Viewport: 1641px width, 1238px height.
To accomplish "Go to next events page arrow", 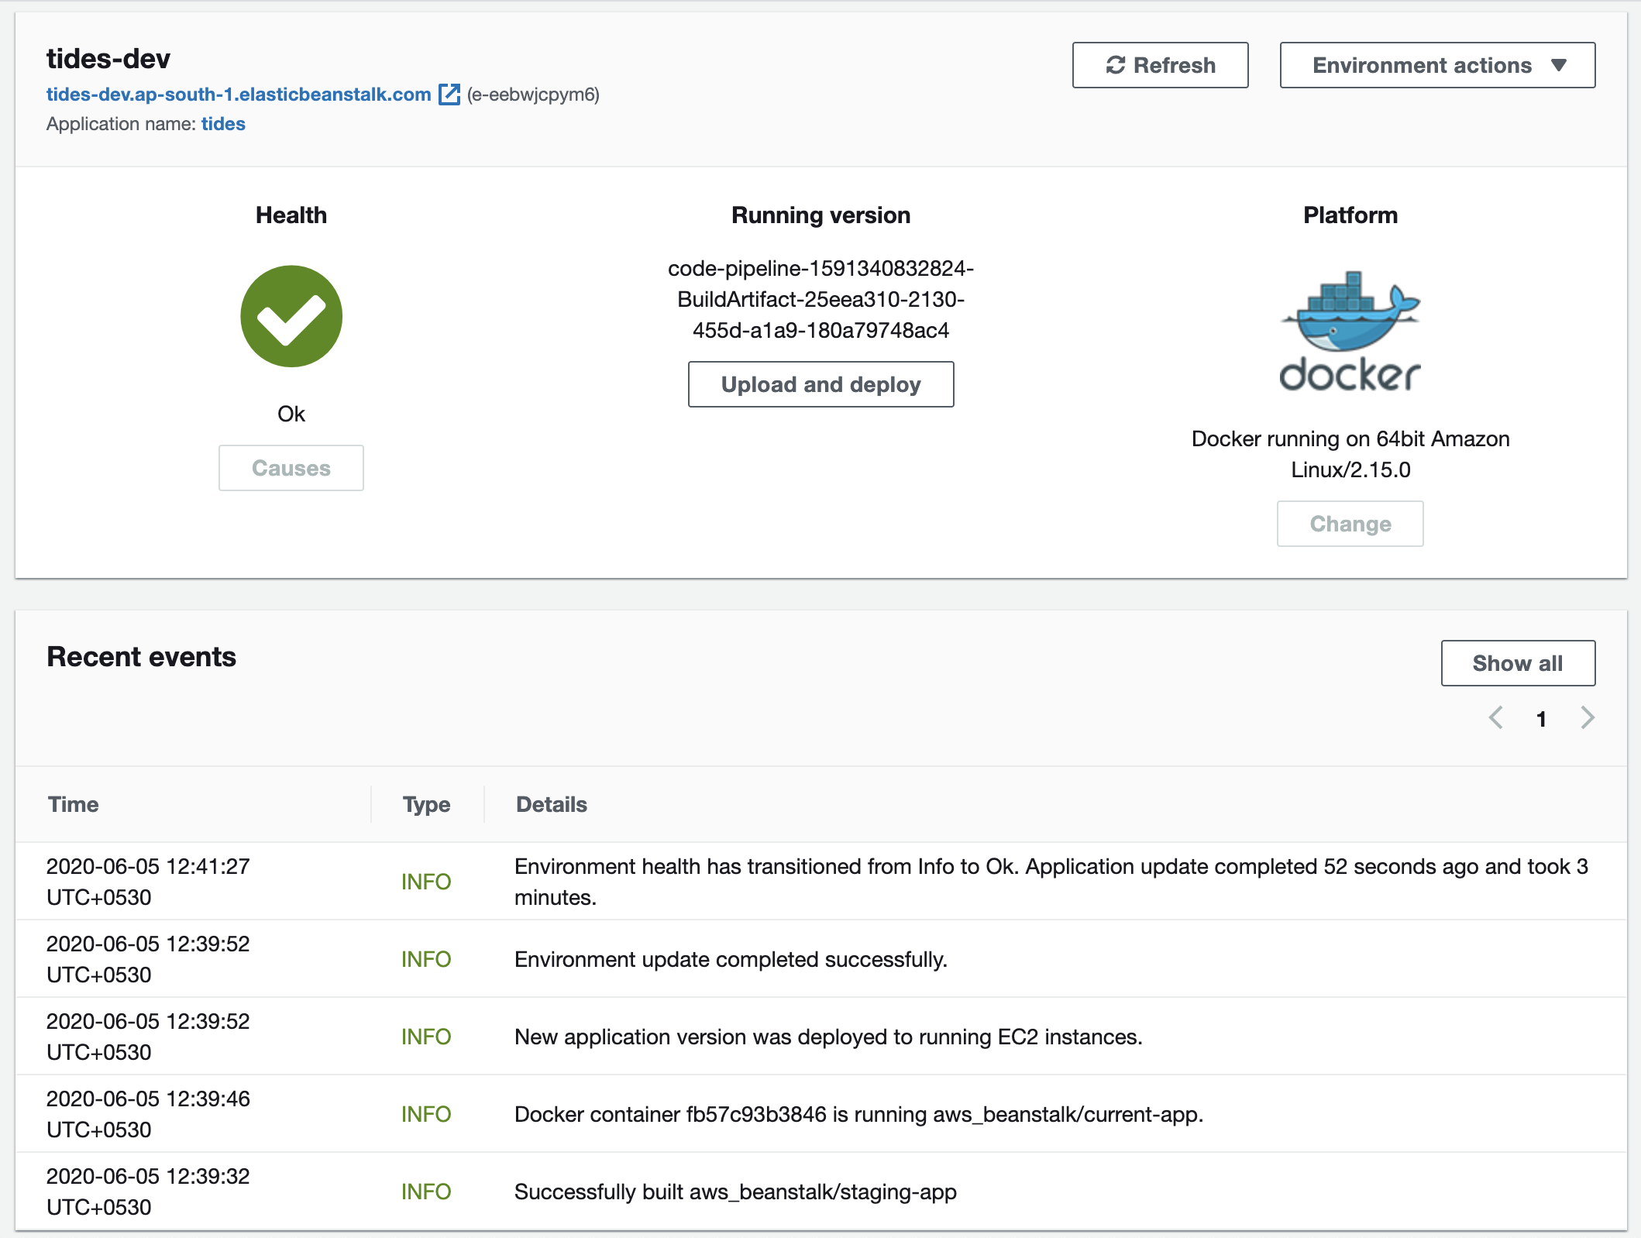I will pyautogui.click(x=1587, y=718).
